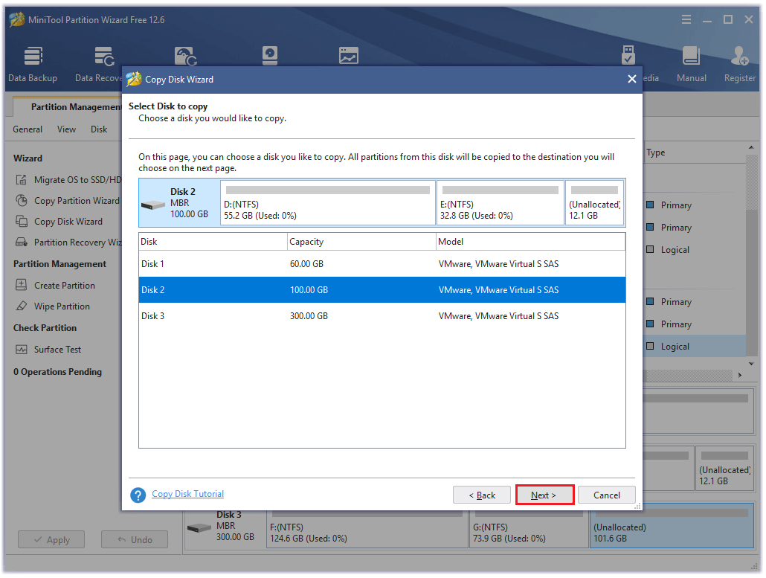The width and height of the screenshot is (766, 578).
Task: Choose Create Partition in sidebar
Action: pyautogui.click(x=55, y=286)
